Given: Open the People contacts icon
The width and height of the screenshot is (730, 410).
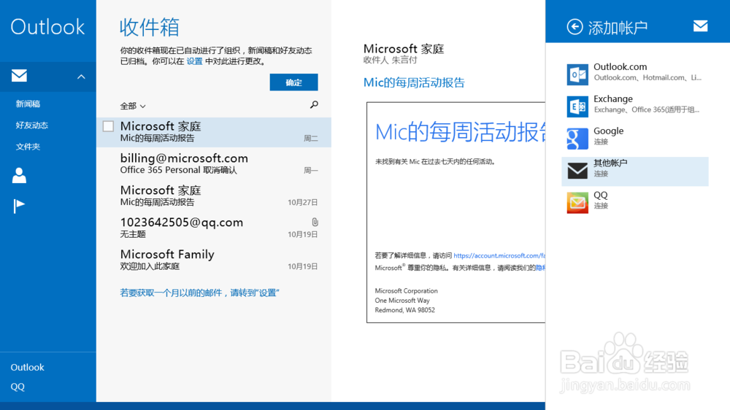Looking at the screenshot, I should point(19,175).
